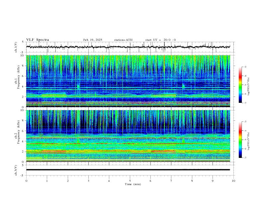Image resolution: width=263 pixels, height=203 pixels.
Task: Select the ch.2 "Frequency (kHz)" axis label
Action: [19, 132]
